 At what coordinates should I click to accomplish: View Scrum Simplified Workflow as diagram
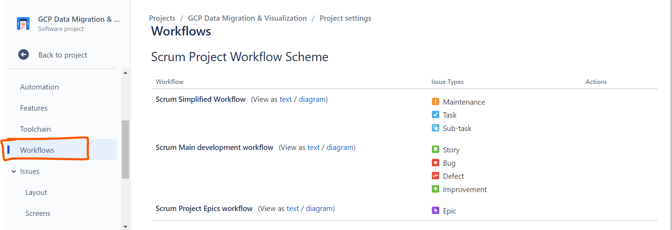pyautogui.click(x=312, y=99)
